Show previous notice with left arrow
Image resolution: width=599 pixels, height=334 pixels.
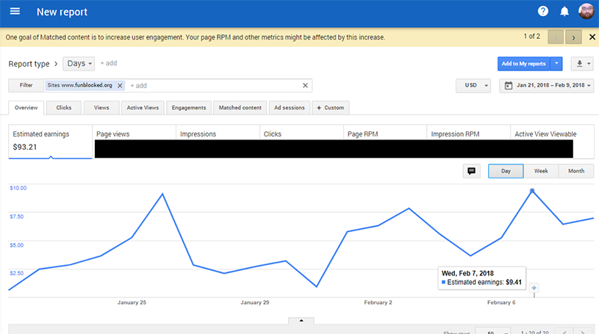pos(556,37)
